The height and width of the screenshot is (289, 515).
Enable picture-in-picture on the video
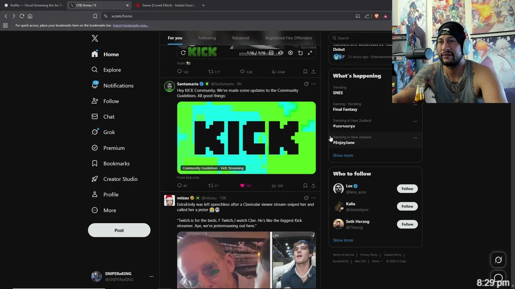click(300, 53)
